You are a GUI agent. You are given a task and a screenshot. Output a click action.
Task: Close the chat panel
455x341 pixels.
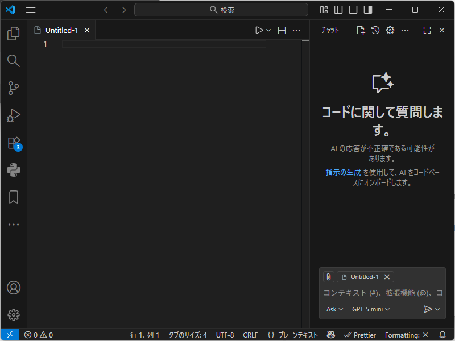point(442,30)
